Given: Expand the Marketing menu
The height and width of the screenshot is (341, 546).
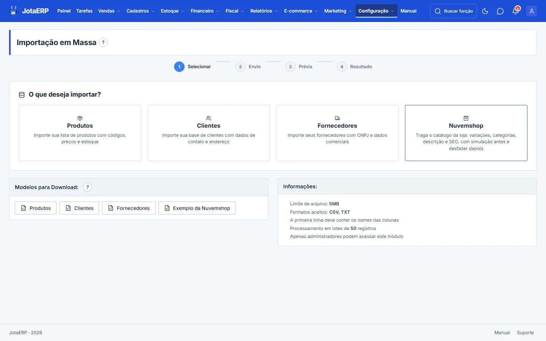Looking at the screenshot, I should click(338, 11).
